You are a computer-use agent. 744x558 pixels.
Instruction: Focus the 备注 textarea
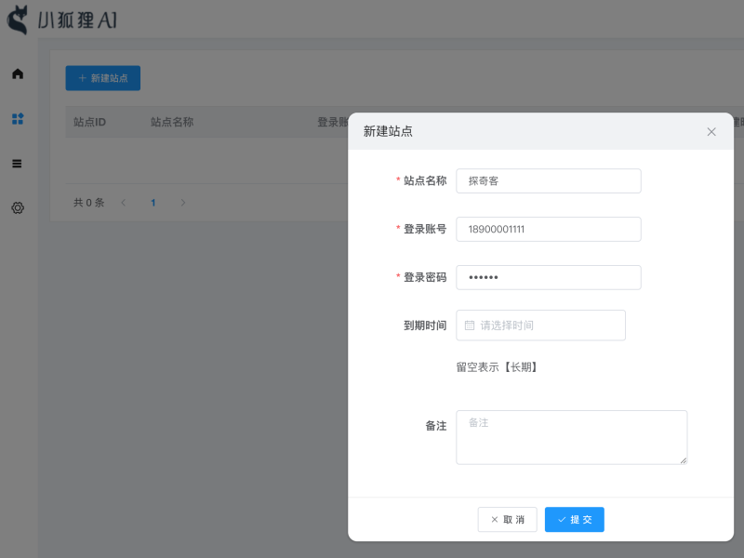click(571, 437)
